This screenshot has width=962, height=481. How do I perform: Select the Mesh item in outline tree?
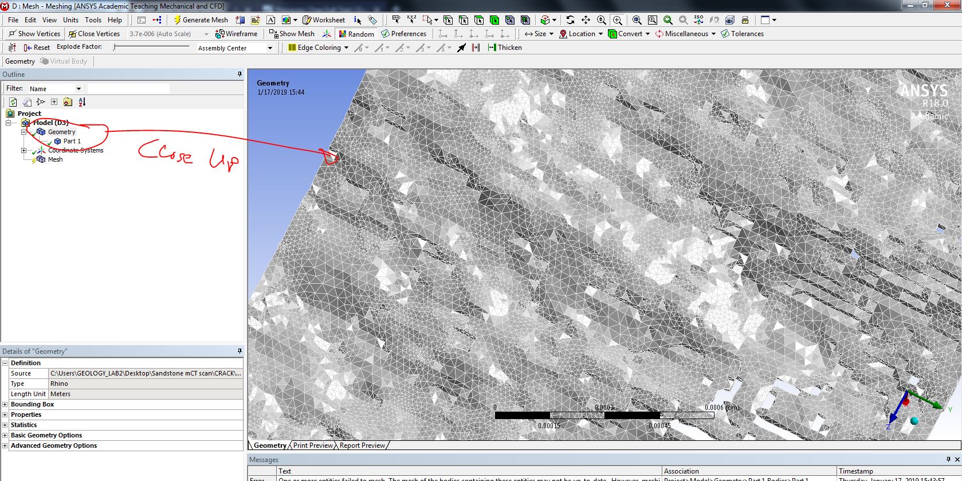pos(55,159)
